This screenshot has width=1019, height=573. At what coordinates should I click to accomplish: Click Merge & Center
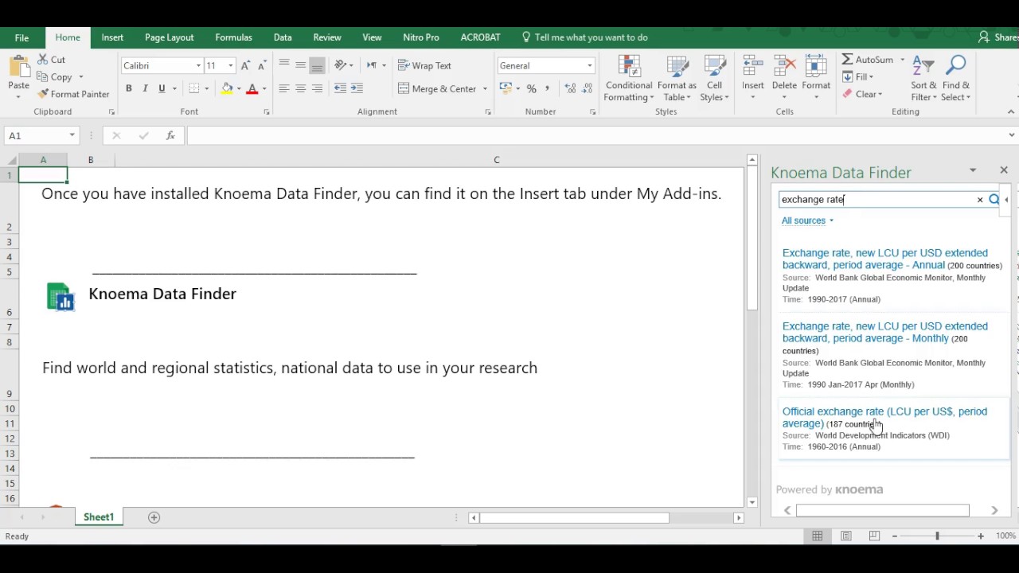tap(436, 88)
